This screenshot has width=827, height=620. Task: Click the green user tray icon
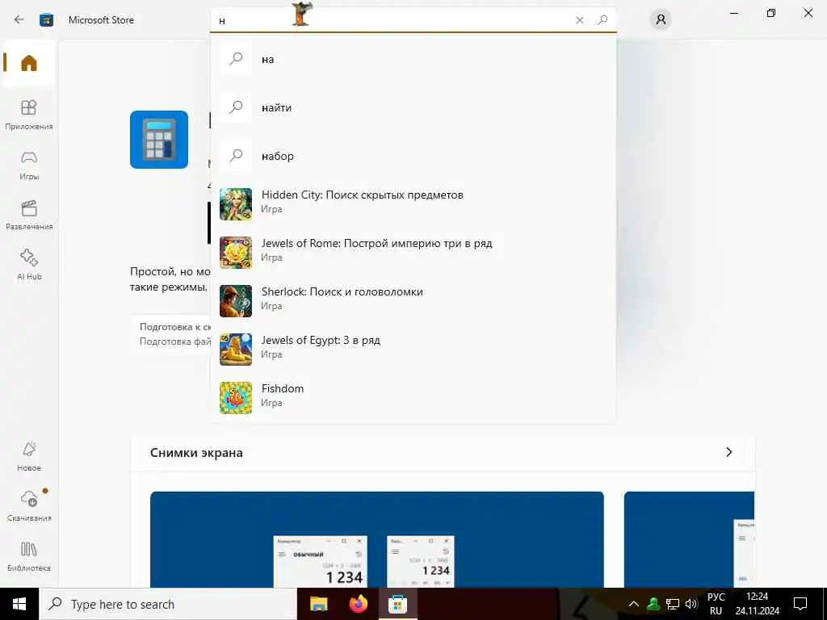653,604
